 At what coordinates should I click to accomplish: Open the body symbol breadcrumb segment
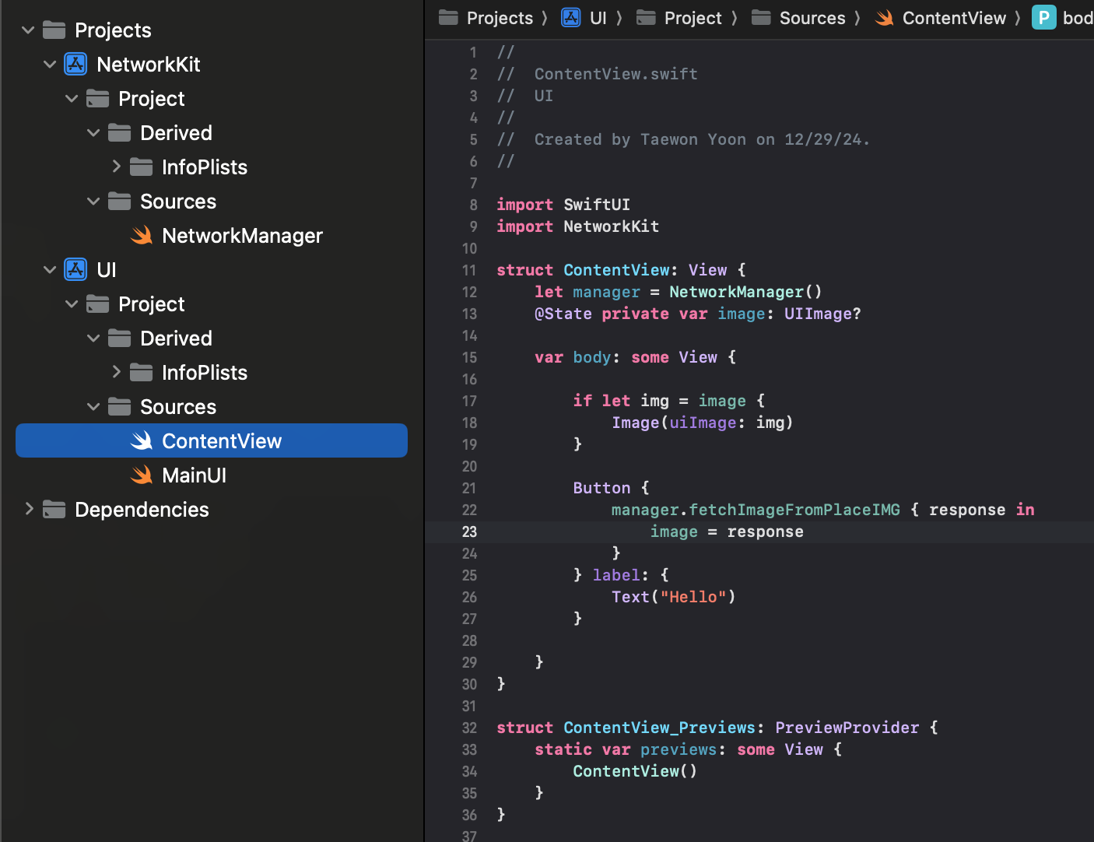(1078, 18)
